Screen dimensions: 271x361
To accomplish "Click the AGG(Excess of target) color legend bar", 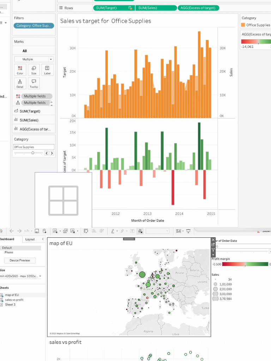I will [x=256, y=42].
